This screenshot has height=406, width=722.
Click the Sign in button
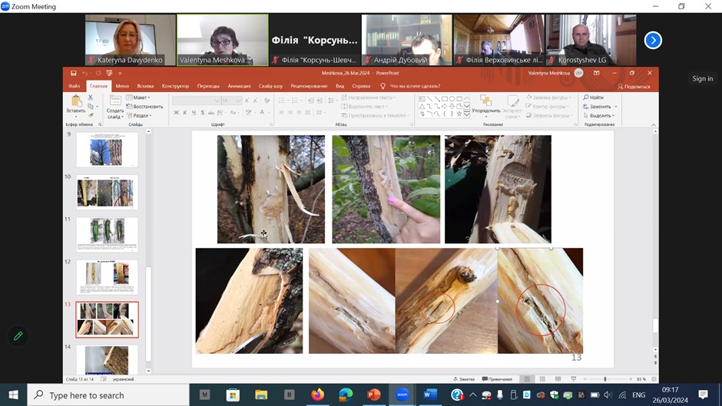pyautogui.click(x=702, y=78)
